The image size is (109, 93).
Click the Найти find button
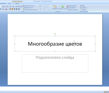pos(83,6)
